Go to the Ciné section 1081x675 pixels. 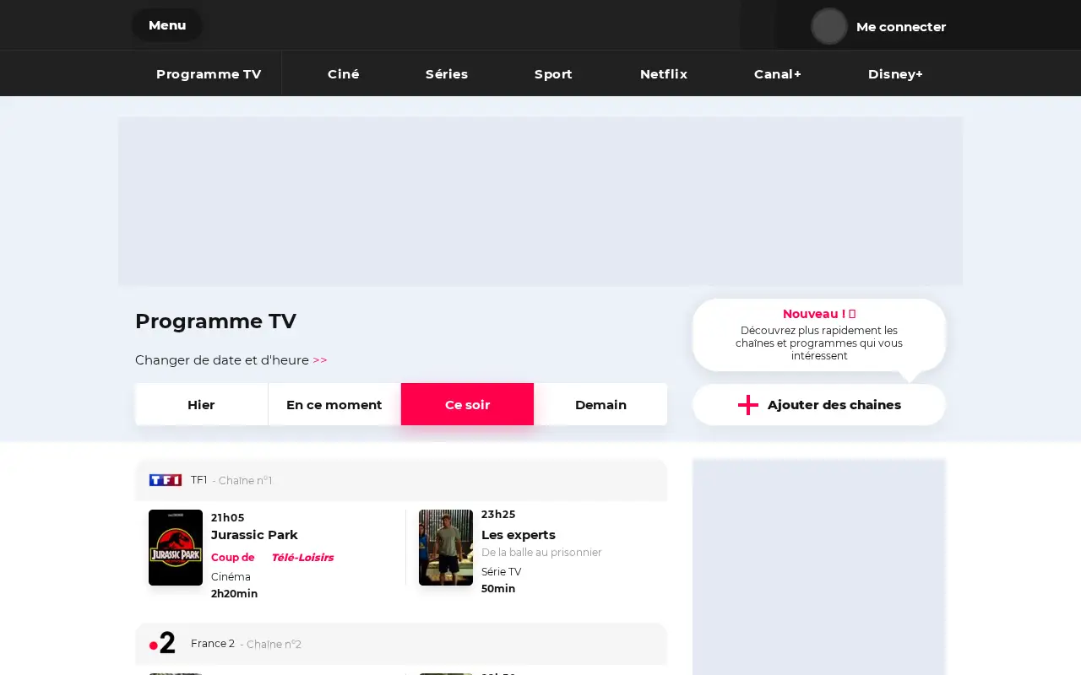tap(344, 74)
